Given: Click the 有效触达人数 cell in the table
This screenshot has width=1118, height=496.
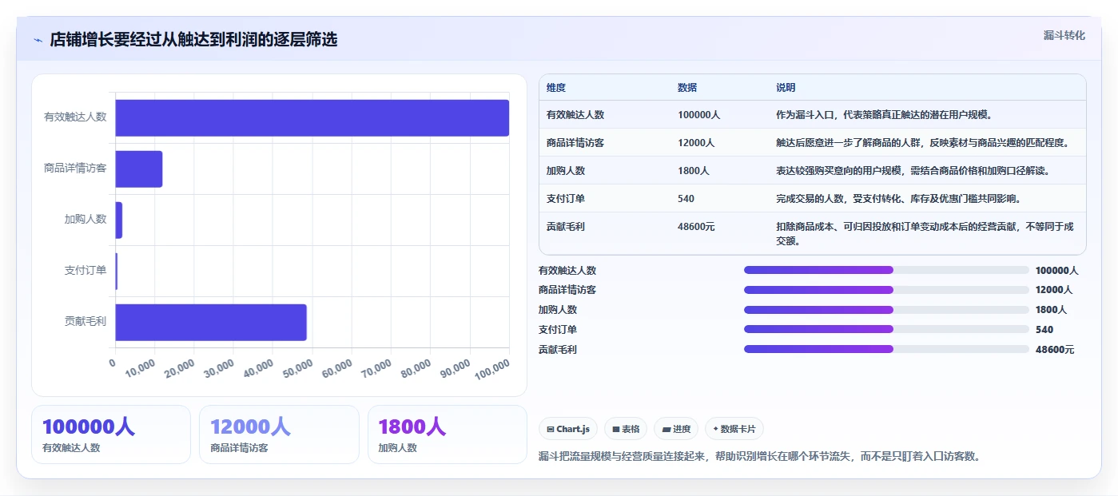Looking at the screenshot, I should [x=575, y=115].
